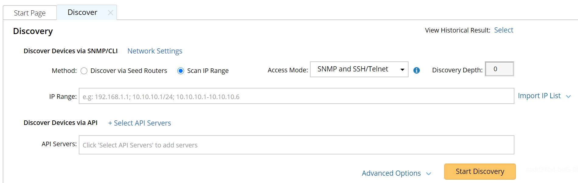Click the chevron next to Import IP List
Image resolution: width=578 pixels, height=183 pixels.
tap(568, 96)
